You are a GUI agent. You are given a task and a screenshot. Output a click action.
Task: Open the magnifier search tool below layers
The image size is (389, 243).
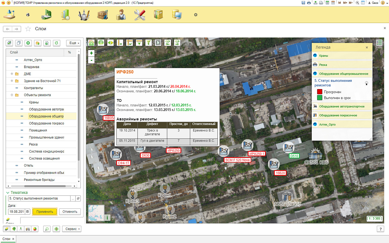(x=47, y=229)
